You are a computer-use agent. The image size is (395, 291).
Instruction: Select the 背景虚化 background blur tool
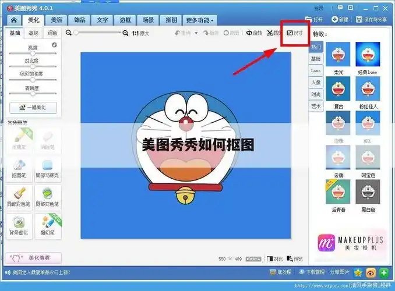(19, 226)
